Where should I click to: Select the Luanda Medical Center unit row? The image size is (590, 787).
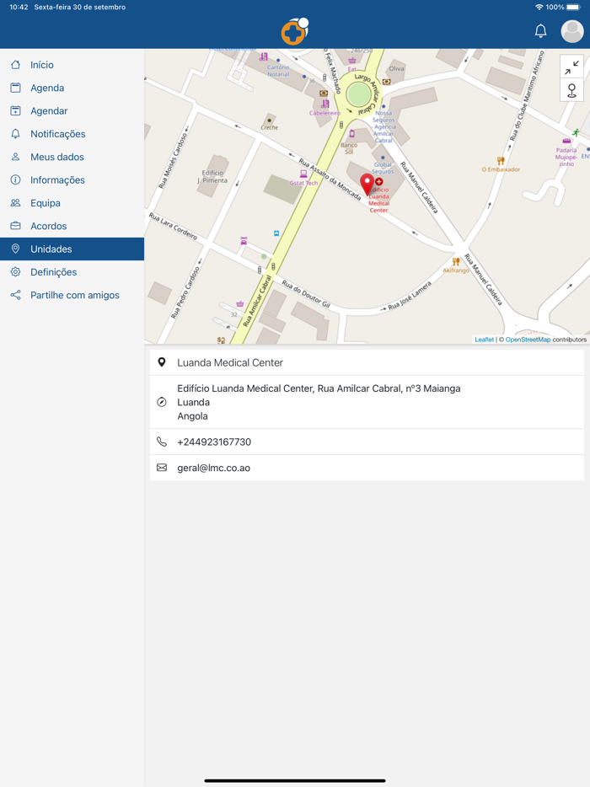pyautogui.click(x=367, y=362)
